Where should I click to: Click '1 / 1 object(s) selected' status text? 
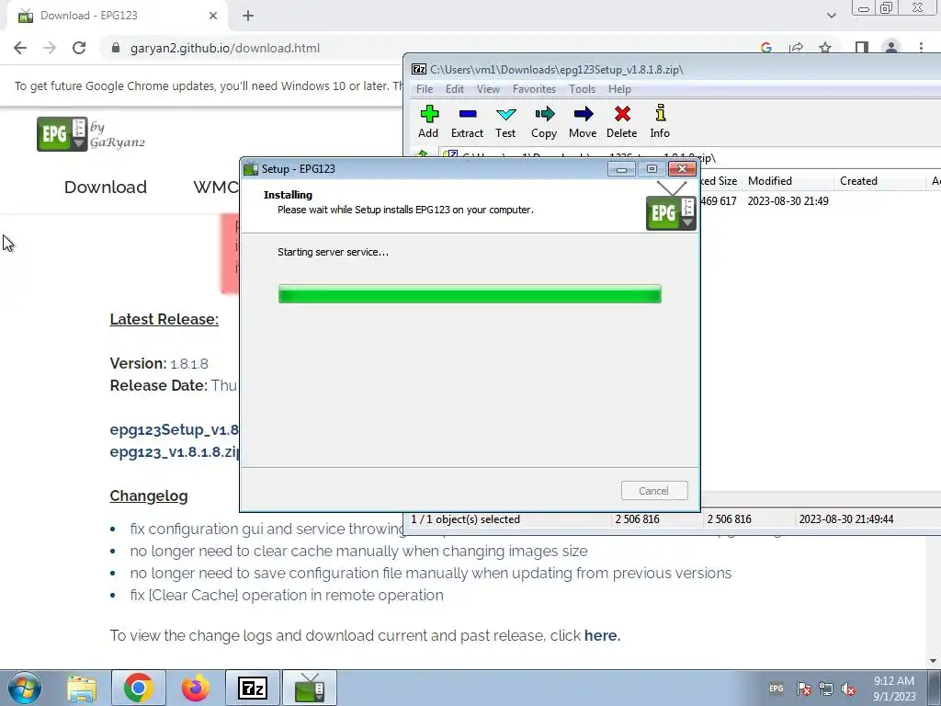465,519
